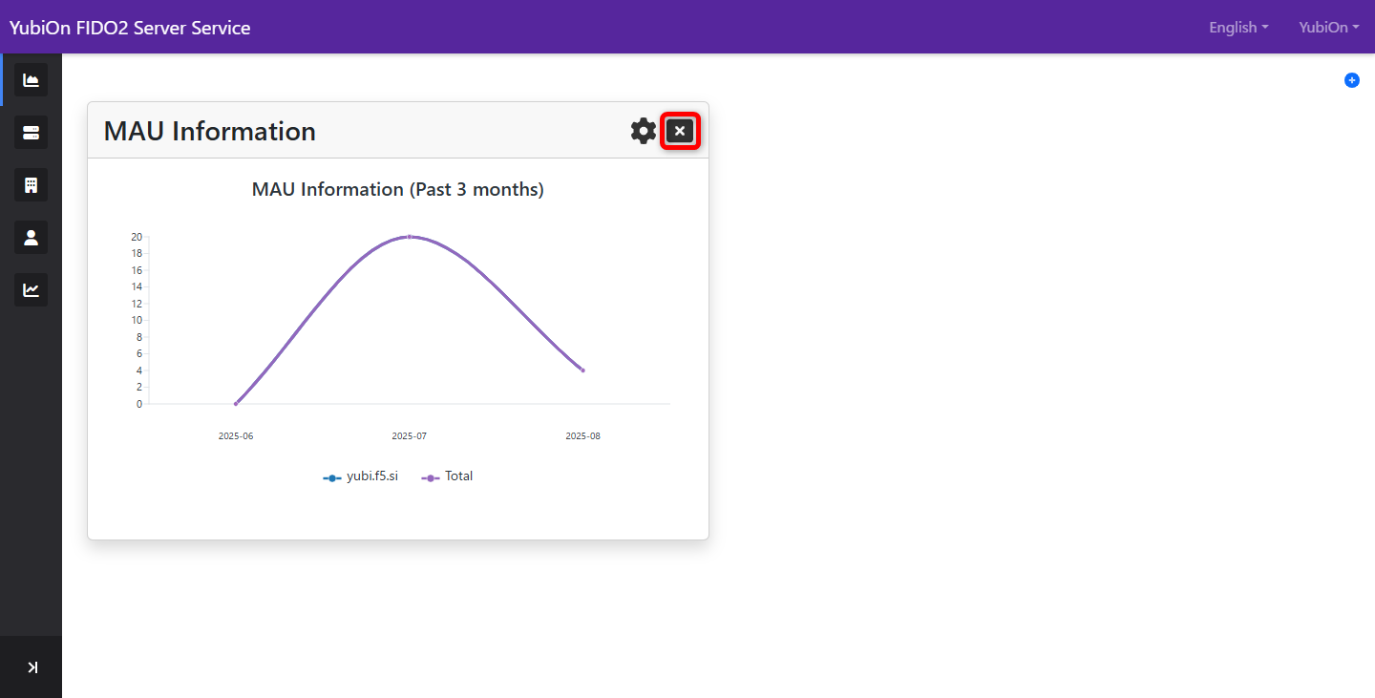Open the server sidebar icon

pos(31,132)
